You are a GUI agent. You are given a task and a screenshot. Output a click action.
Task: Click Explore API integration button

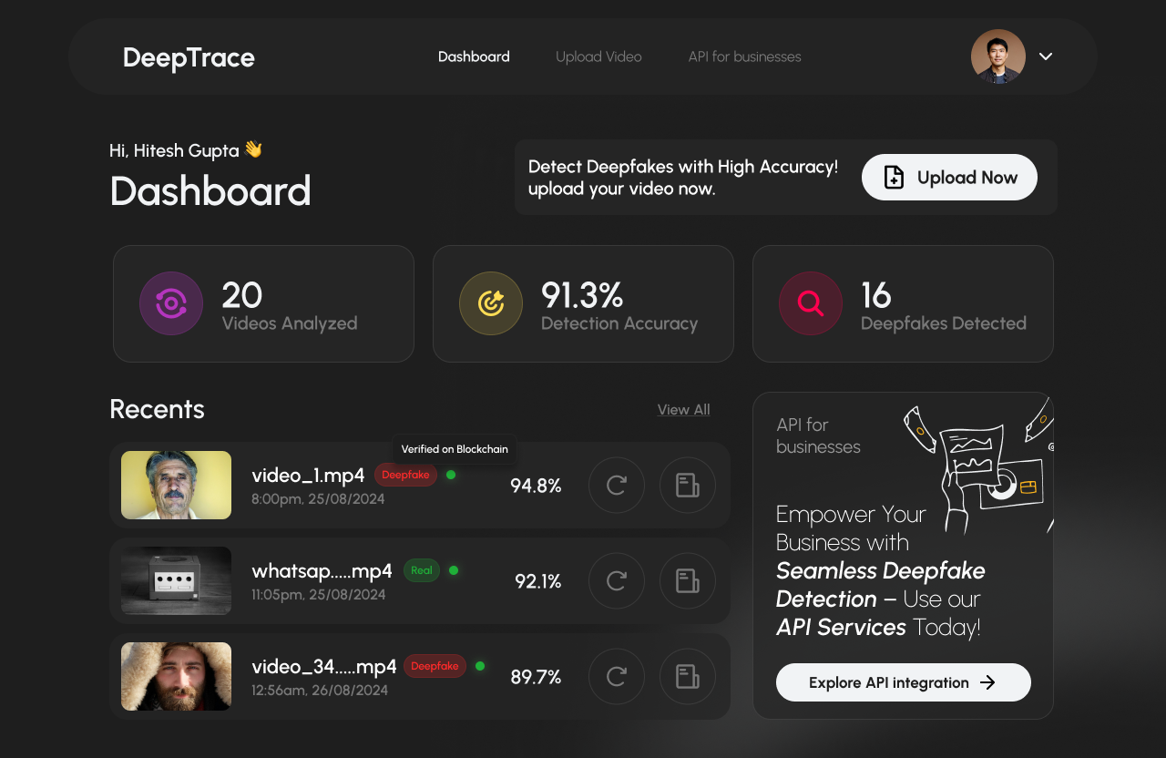(x=903, y=682)
